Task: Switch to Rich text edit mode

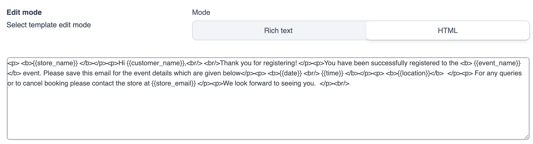Action: (x=278, y=31)
